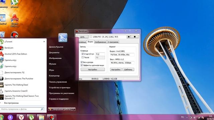This screenshot has height=120, width=214.
Task: Open 'Панель управления' from Start menu
Action: point(58,82)
